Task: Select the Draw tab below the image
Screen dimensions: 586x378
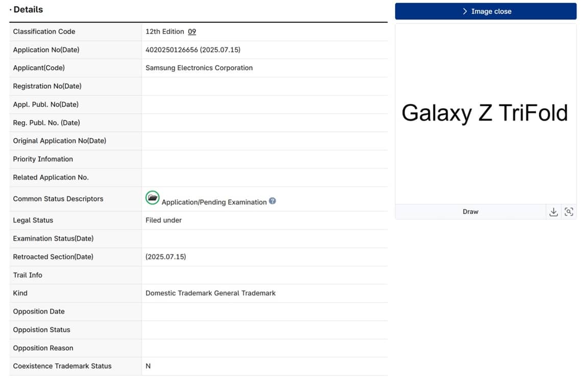Action: coord(470,212)
